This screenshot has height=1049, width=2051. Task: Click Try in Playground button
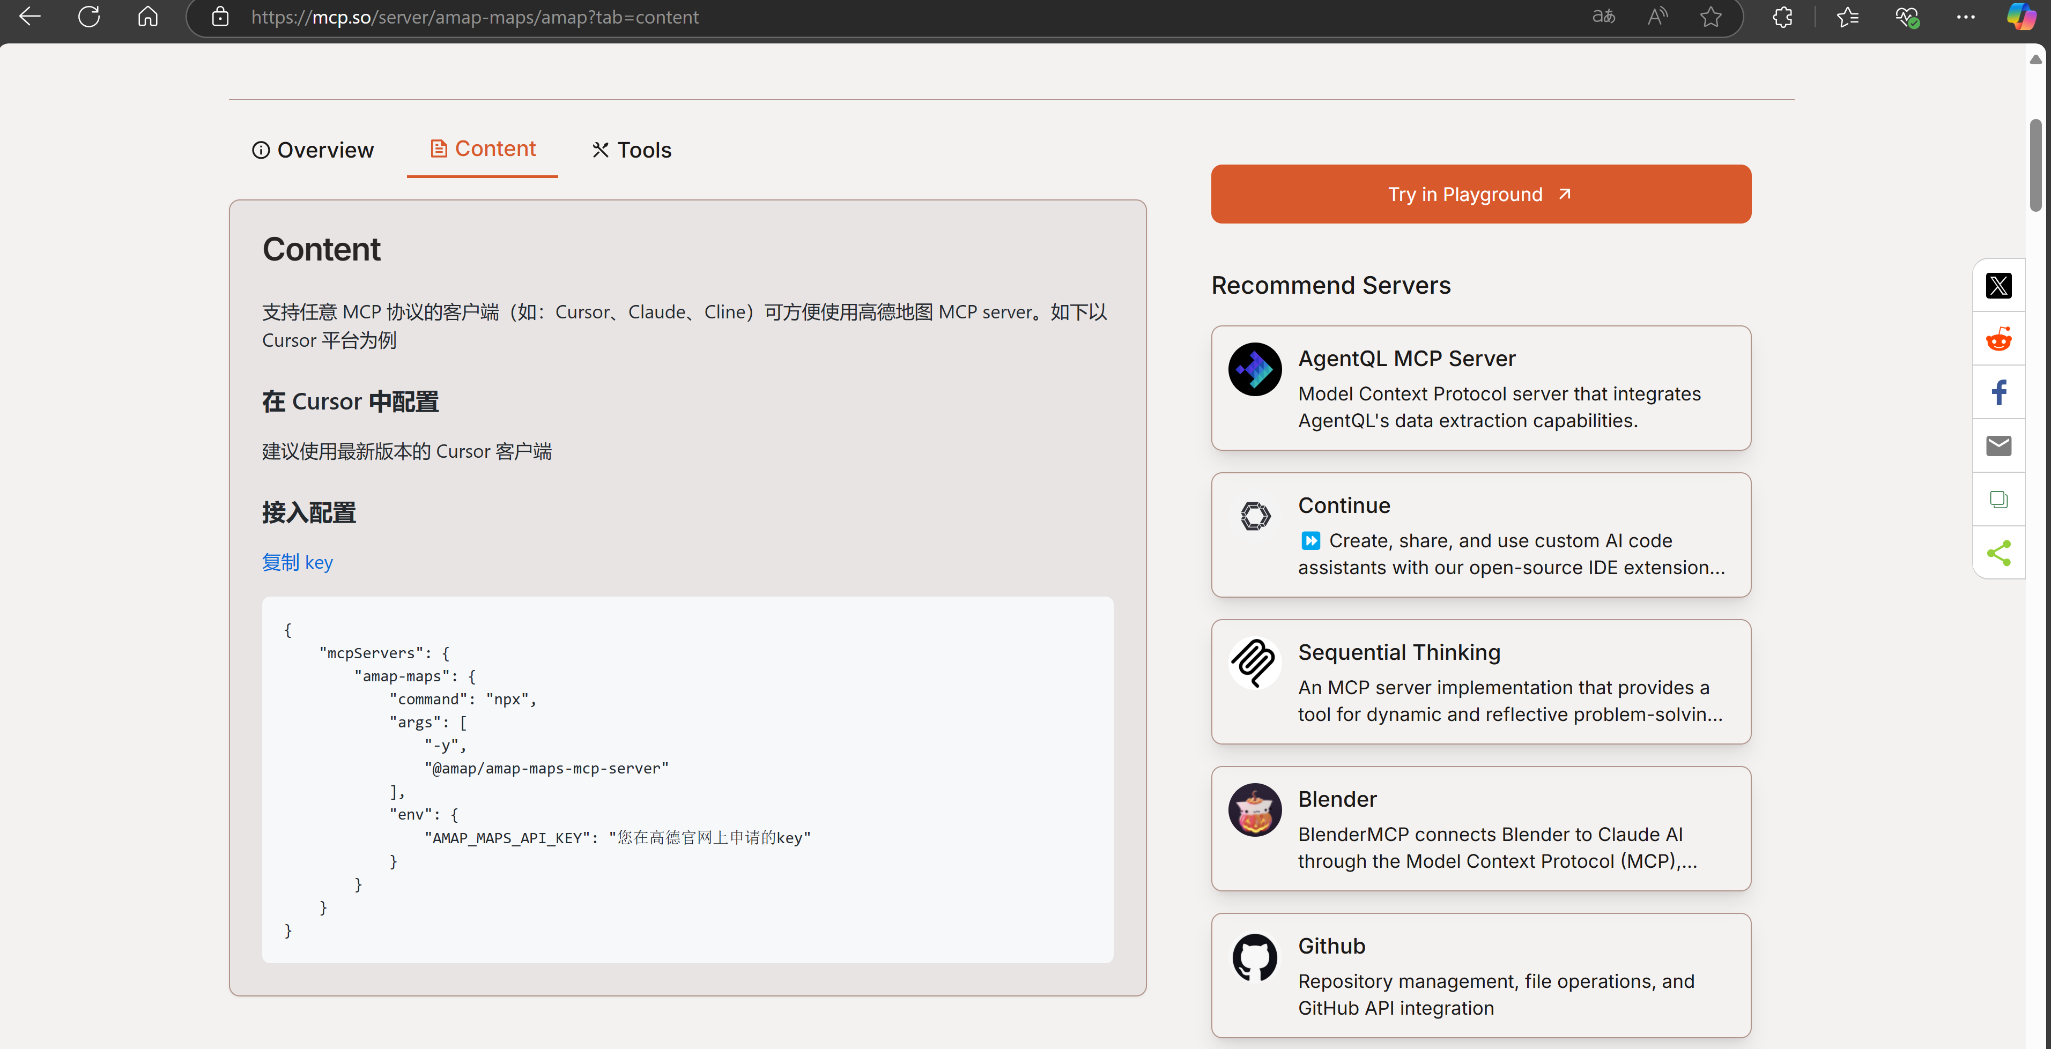coord(1480,194)
